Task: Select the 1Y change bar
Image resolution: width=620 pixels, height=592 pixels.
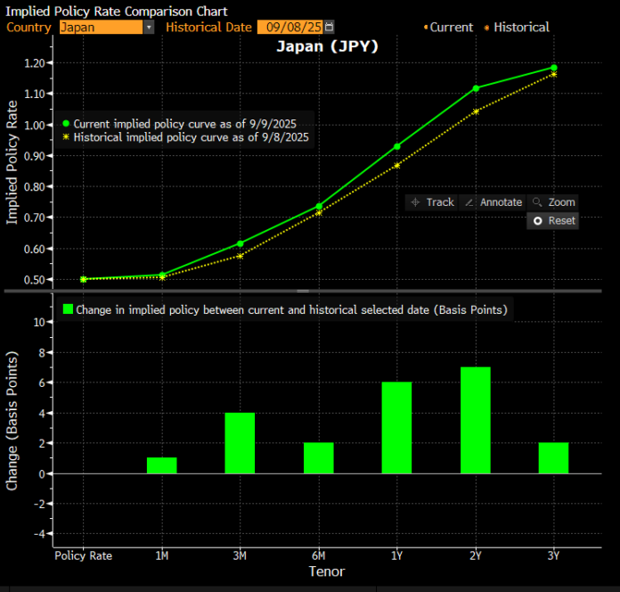Action: coord(396,427)
